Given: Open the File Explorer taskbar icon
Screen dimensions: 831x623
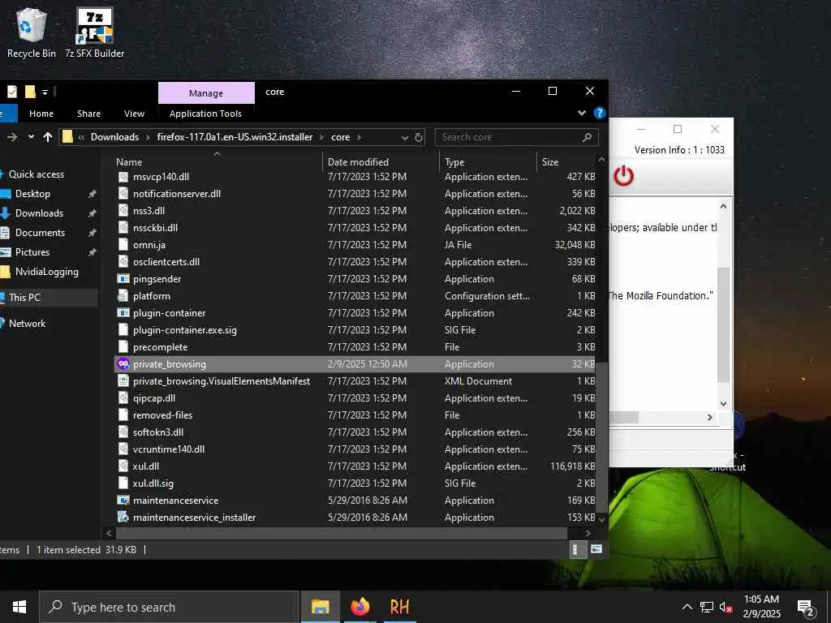Looking at the screenshot, I should coord(320,607).
